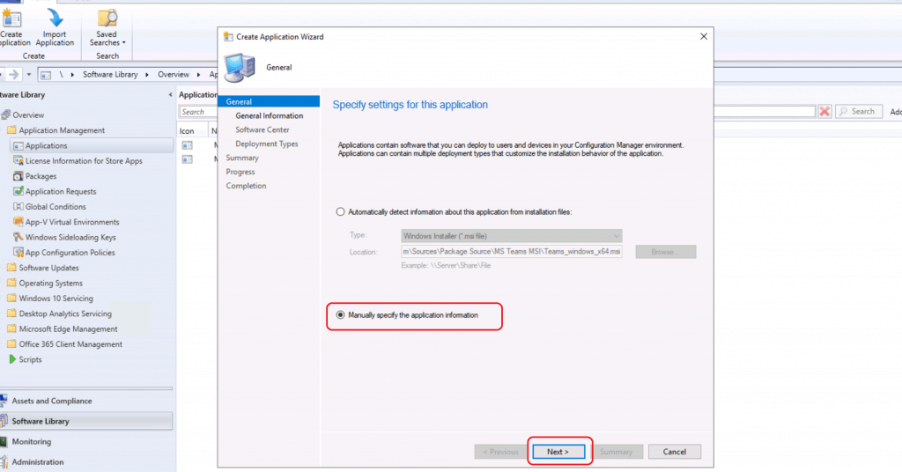Click the installation file Location field
This screenshot has height=472, width=902.
pos(511,252)
